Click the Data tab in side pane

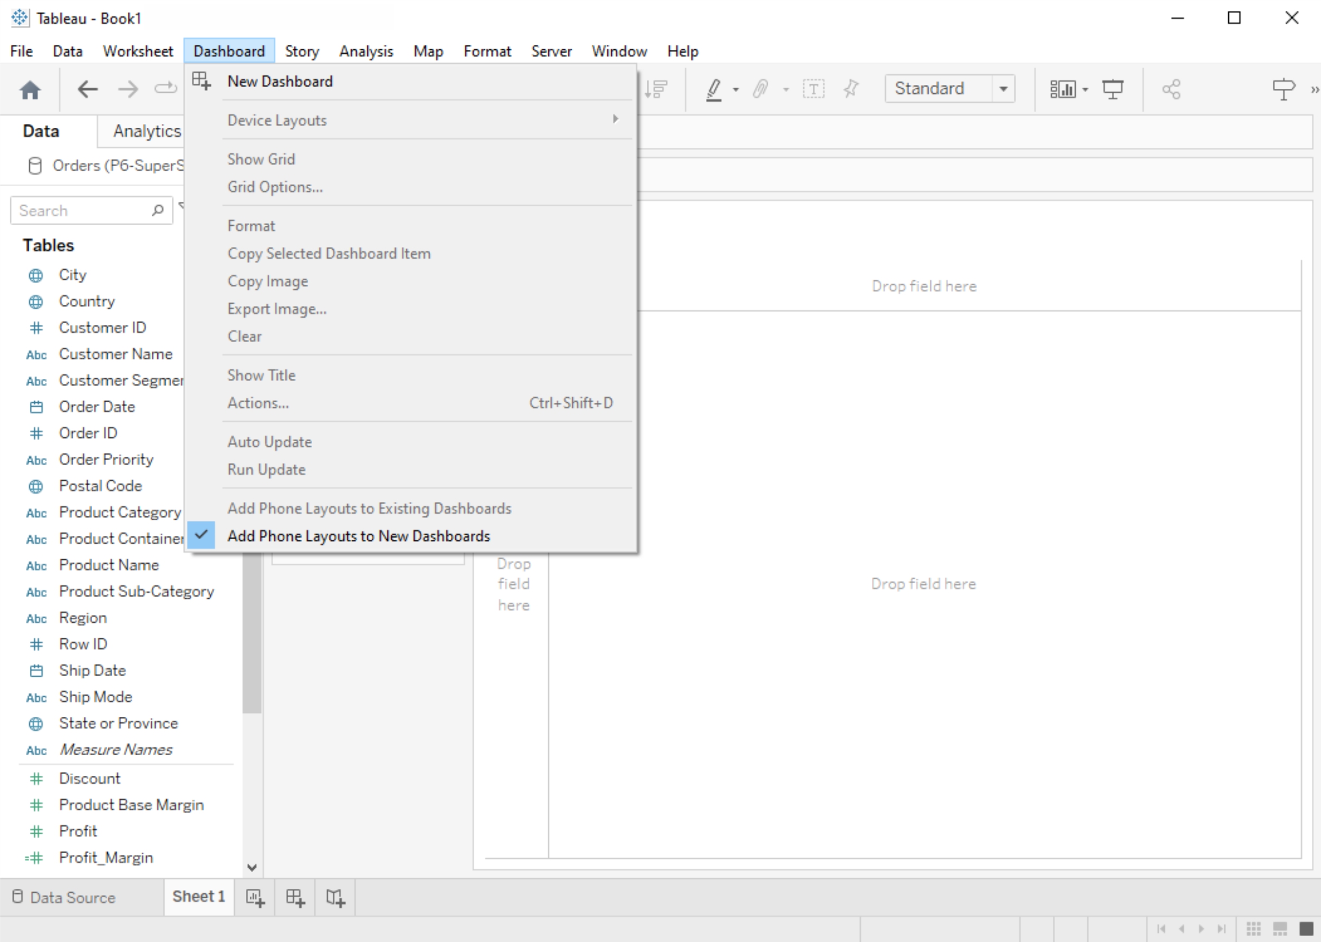[41, 131]
